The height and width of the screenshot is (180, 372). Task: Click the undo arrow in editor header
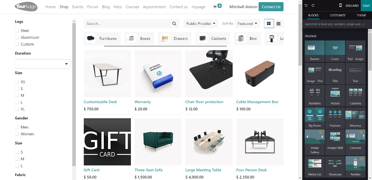(306, 5)
